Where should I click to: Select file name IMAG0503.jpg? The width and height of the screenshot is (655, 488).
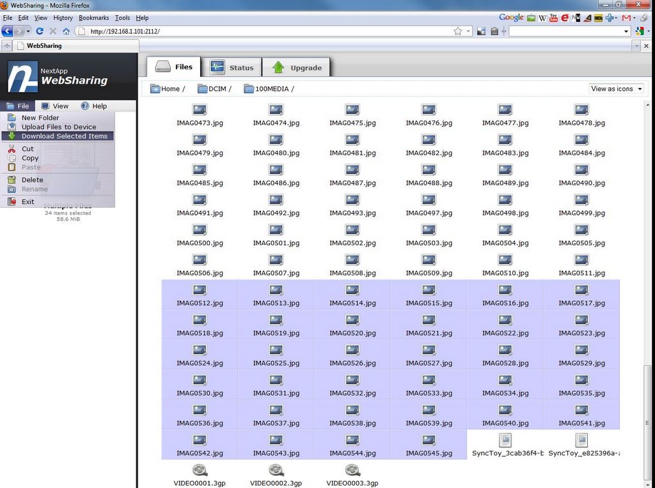click(429, 243)
